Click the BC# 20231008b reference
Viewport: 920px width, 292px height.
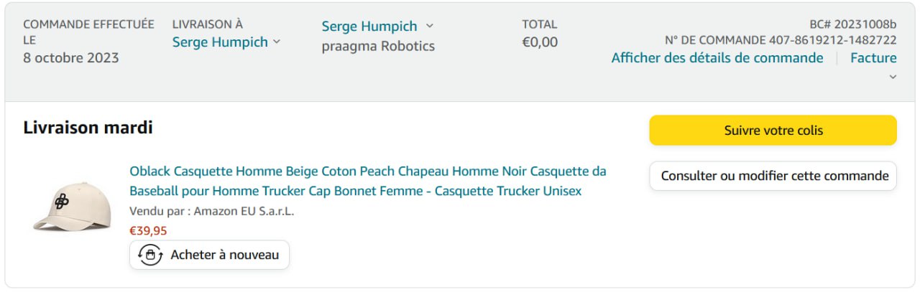pyautogui.click(x=853, y=24)
